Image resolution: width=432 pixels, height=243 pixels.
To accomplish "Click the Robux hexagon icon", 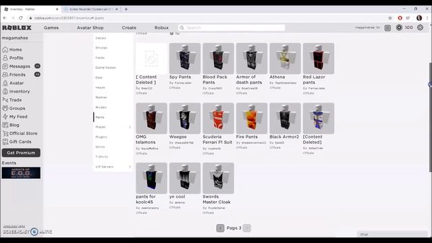I will pyautogui.click(x=399, y=28).
